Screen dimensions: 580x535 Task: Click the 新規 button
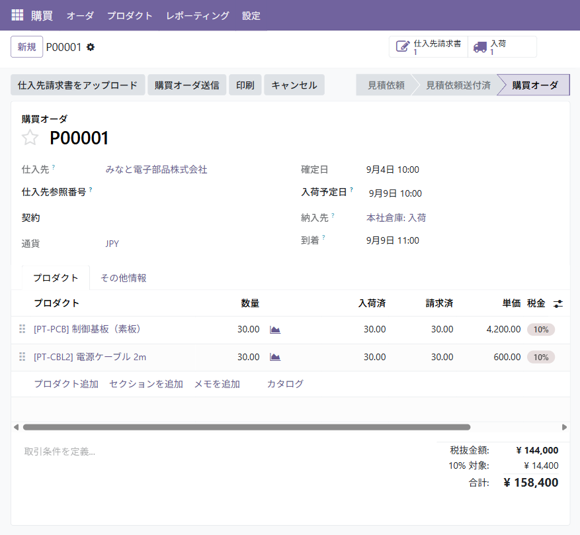pyautogui.click(x=26, y=46)
